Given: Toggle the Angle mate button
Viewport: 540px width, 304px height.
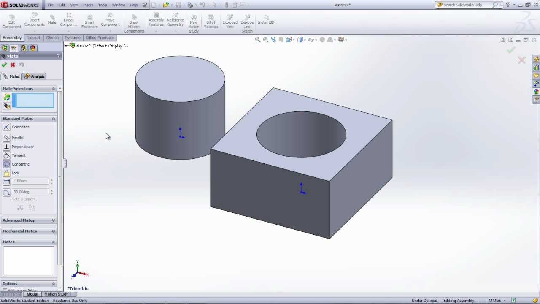Looking at the screenshot, I should point(7,193).
